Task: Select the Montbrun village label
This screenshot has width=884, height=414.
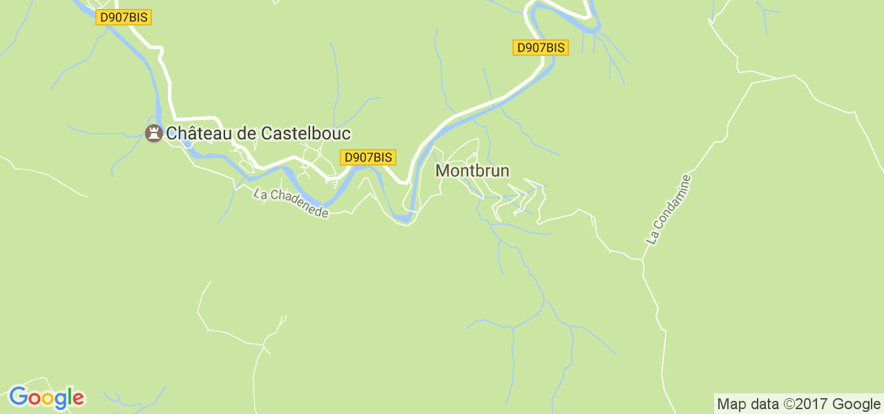Action: (x=472, y=170)
